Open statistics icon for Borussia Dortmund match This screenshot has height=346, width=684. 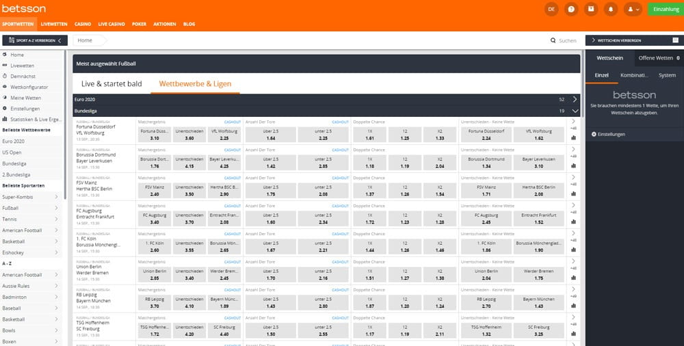pyautogui.click(x=573, y=165)
